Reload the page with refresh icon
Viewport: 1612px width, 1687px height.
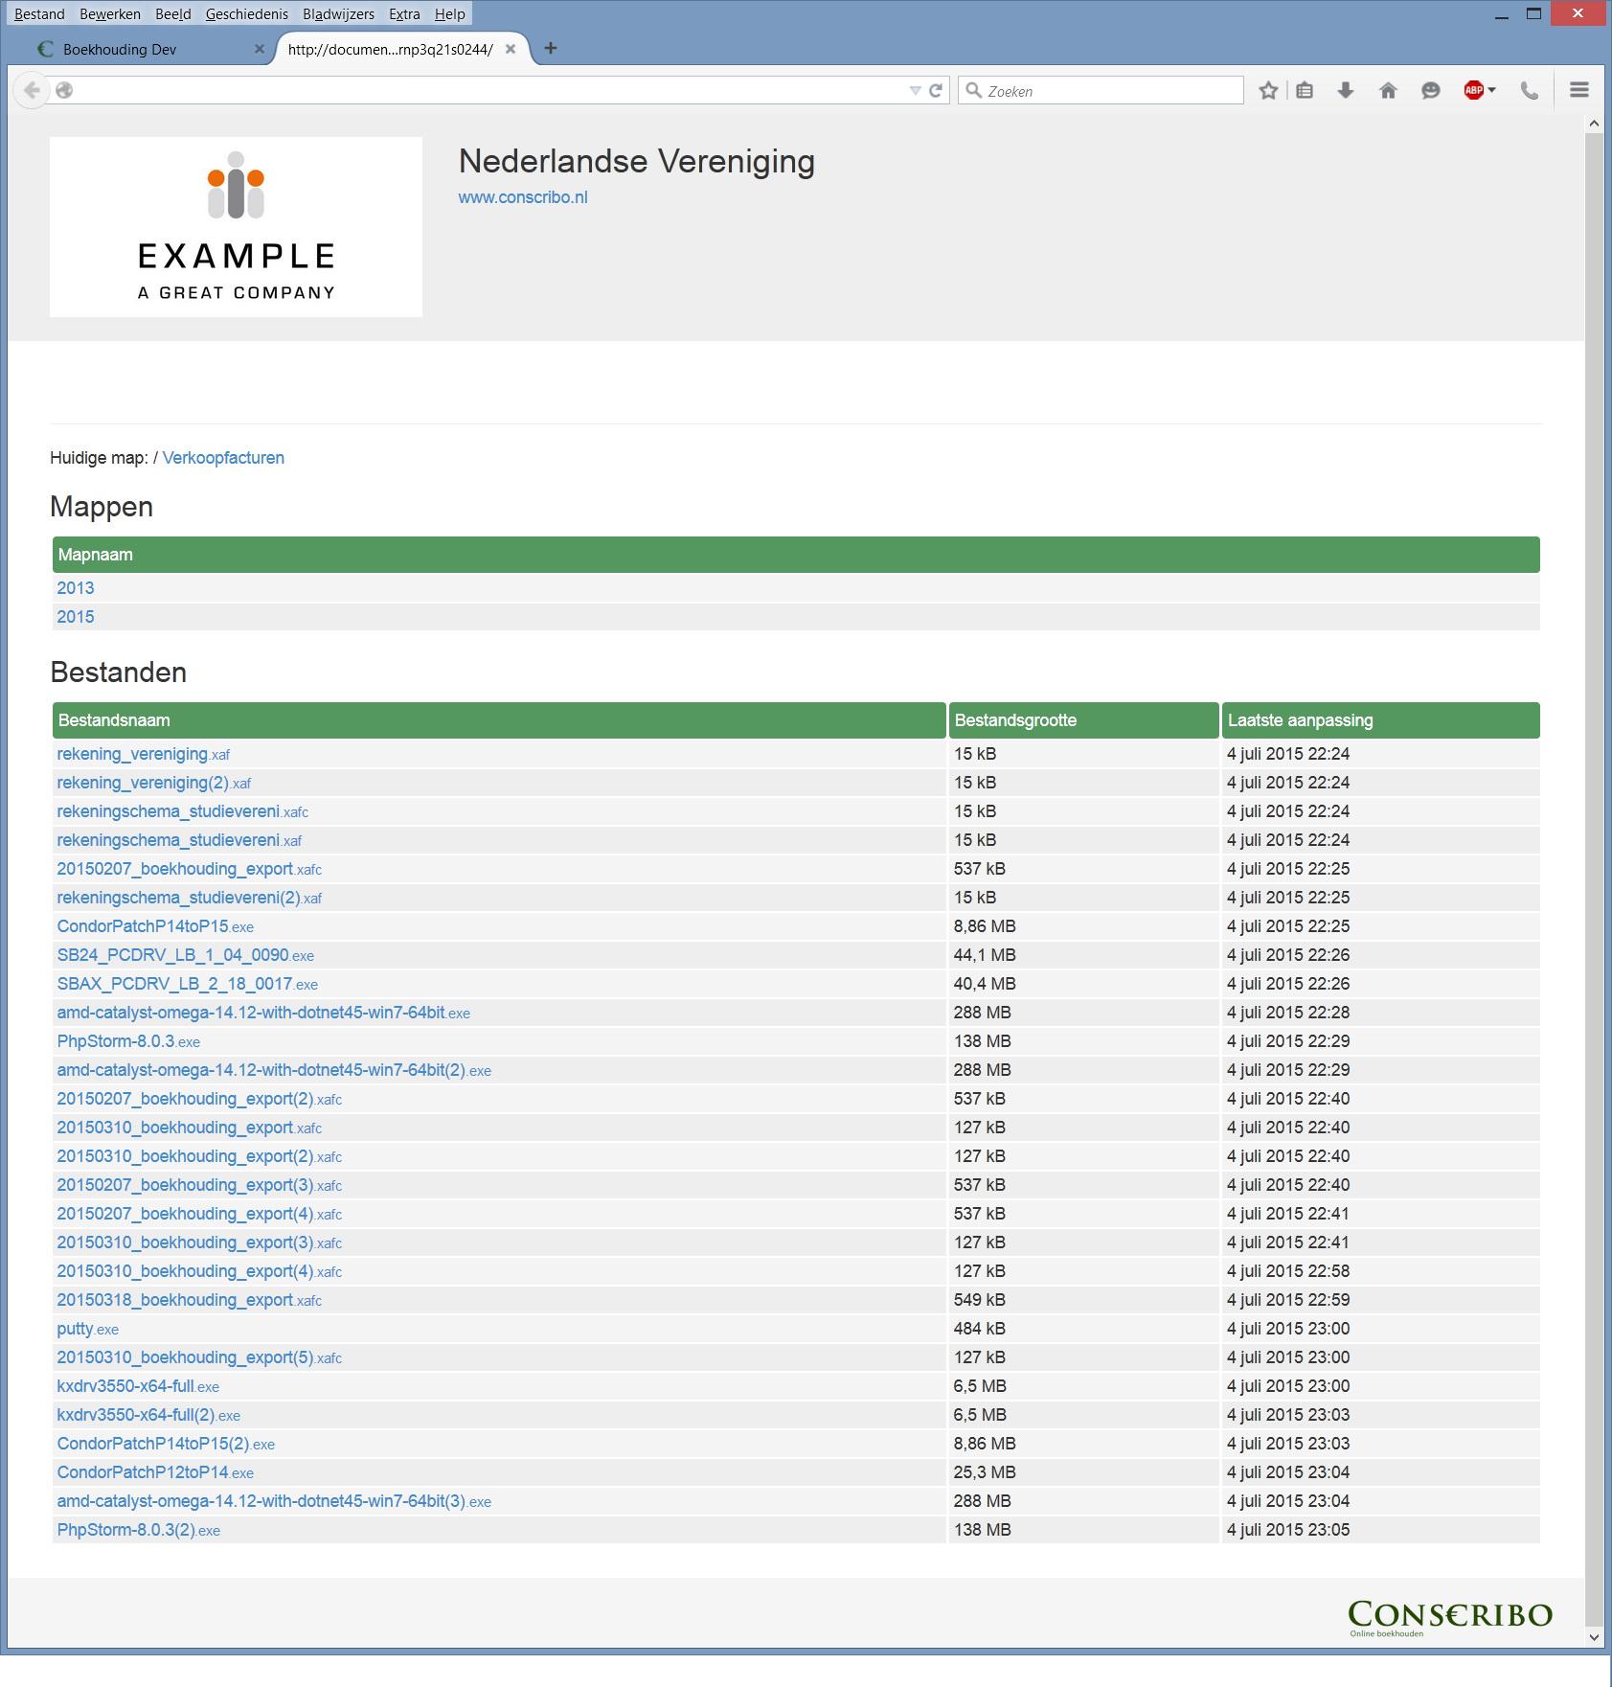(x=936, y=90)
